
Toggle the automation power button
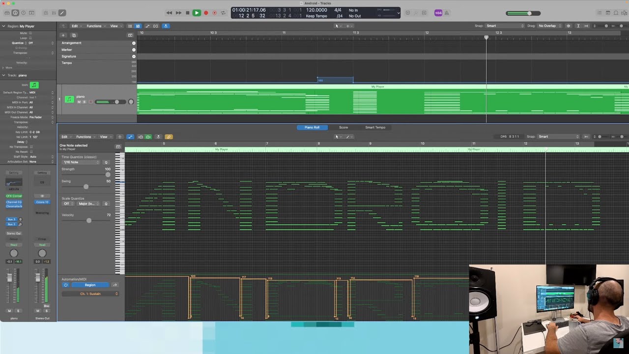[65, 285]
